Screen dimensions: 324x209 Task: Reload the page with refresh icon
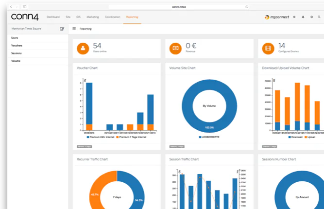pos(246,7)
